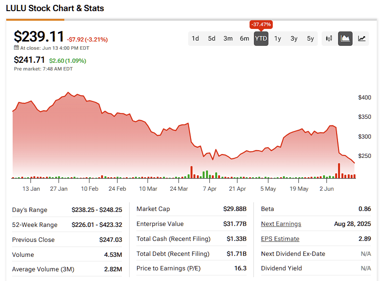Screen dimensions: 384x281
Task: Select the 6m time range
Action: click(244, 39)
